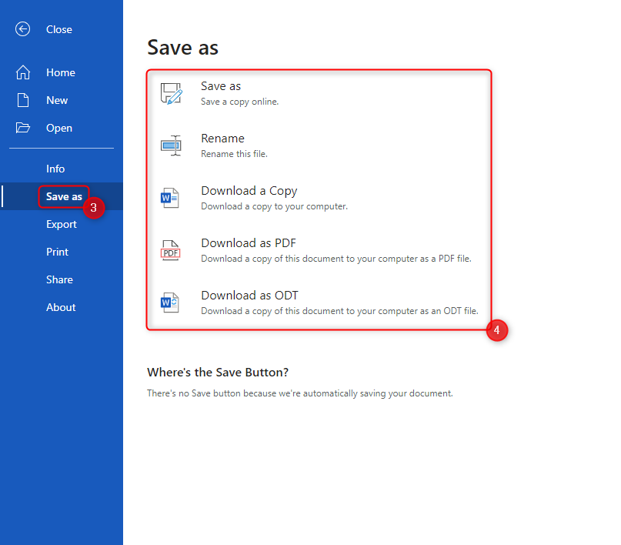Click the ODT document icon
Viewport: 621px width, 545px height.
(170, 303)
